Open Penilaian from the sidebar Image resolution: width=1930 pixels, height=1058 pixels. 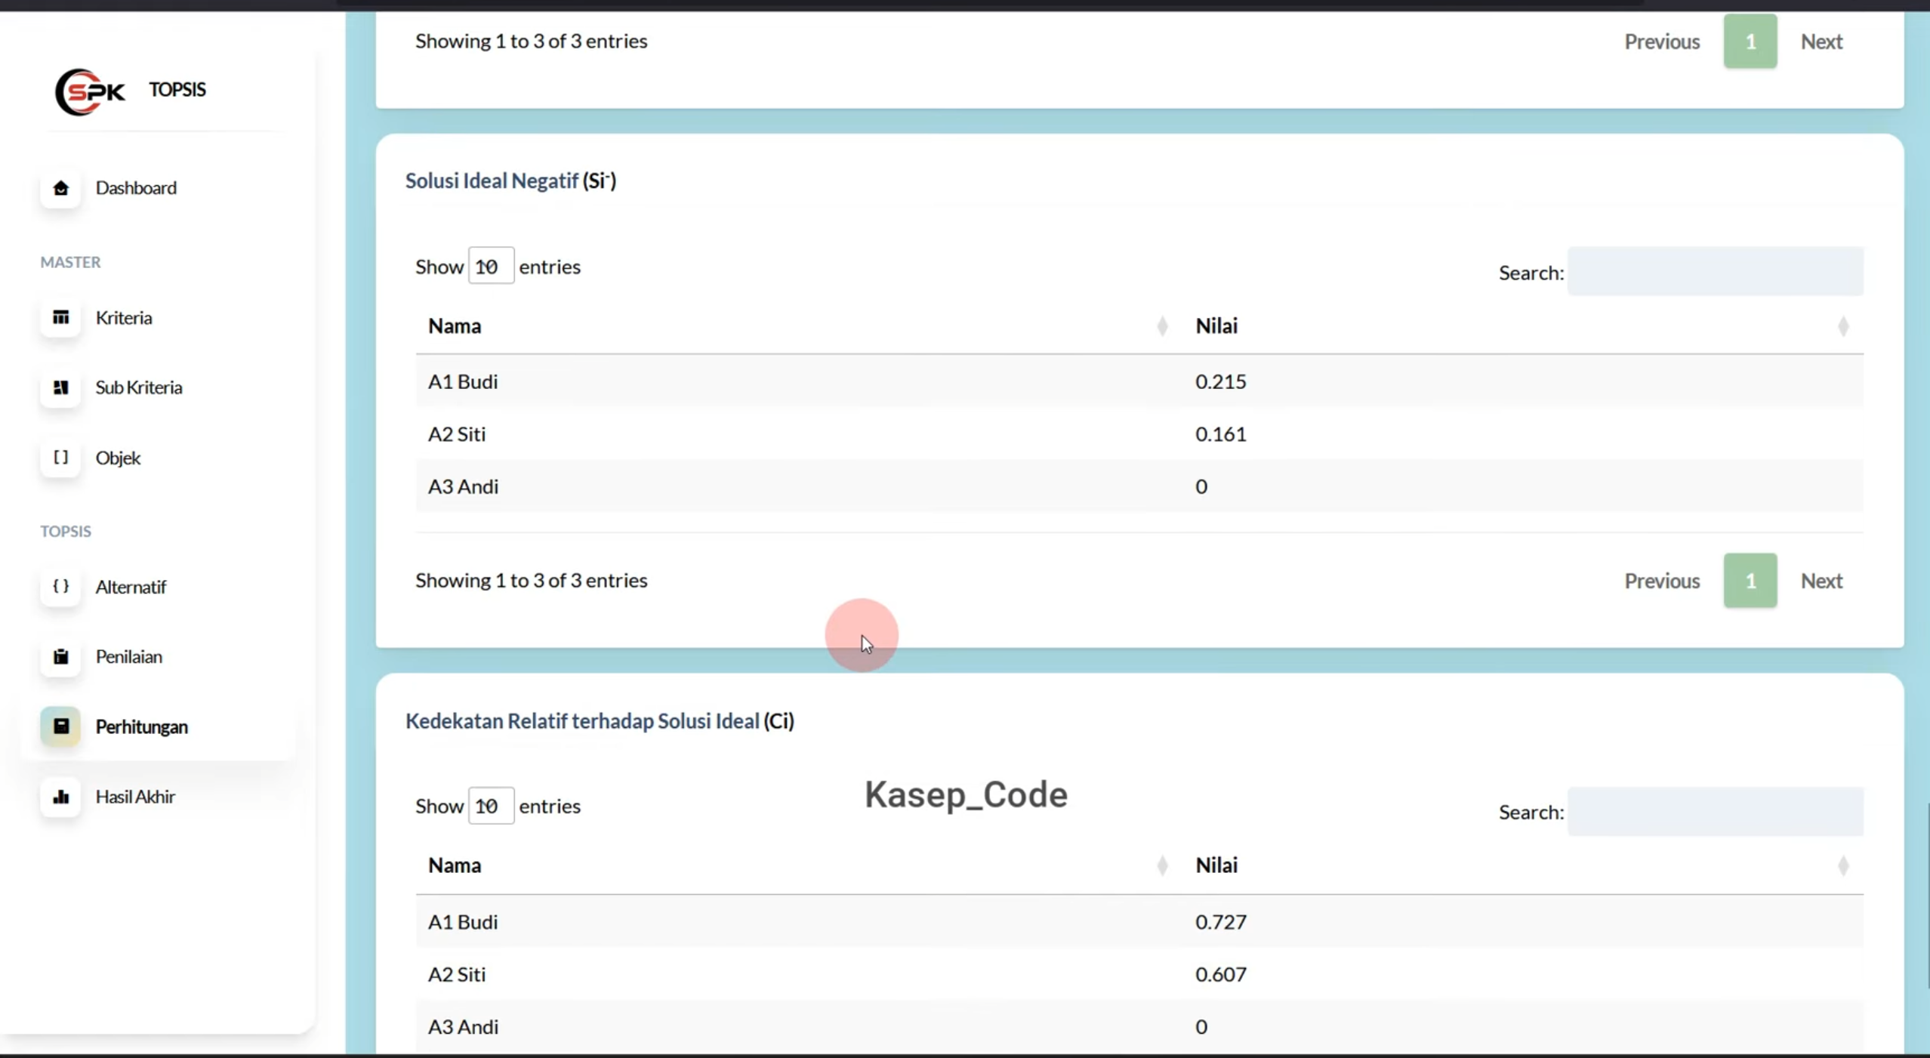[x=129, y=656]
